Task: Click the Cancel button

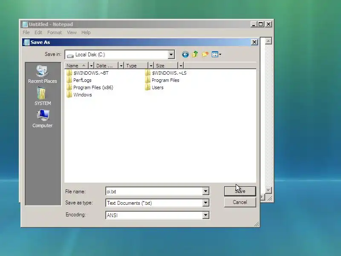Action: 240,202
